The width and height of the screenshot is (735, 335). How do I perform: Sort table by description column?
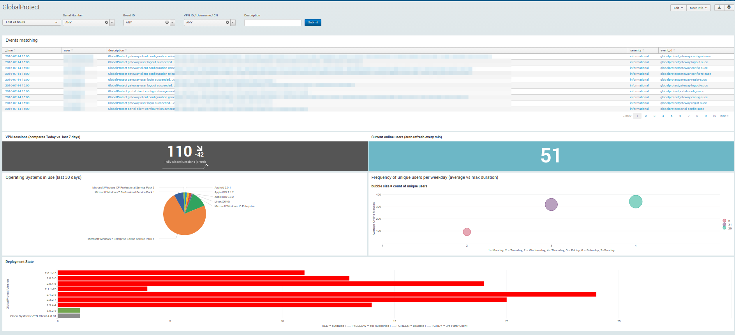click(117, 51)
